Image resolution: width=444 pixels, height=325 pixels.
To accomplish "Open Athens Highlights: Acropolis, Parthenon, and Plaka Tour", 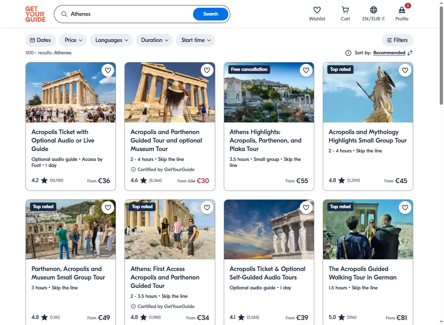I will coord(265,140).
